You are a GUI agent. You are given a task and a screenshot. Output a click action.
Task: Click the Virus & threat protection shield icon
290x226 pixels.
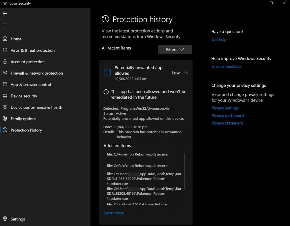(5, 50)
